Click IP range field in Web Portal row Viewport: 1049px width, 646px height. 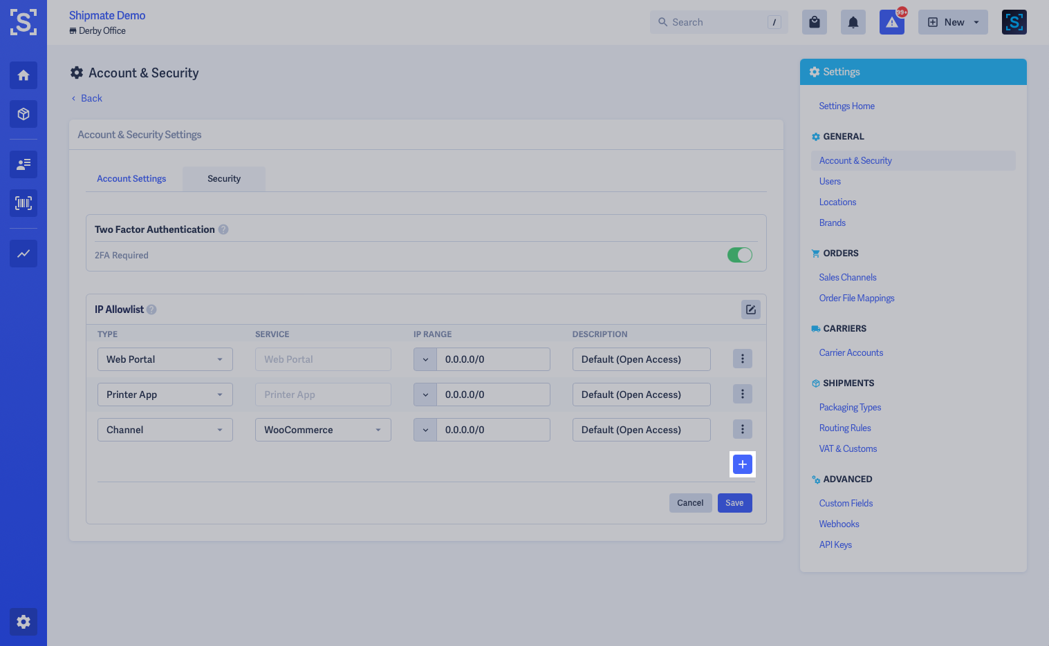pyautogui.click(x=493, y=359)
